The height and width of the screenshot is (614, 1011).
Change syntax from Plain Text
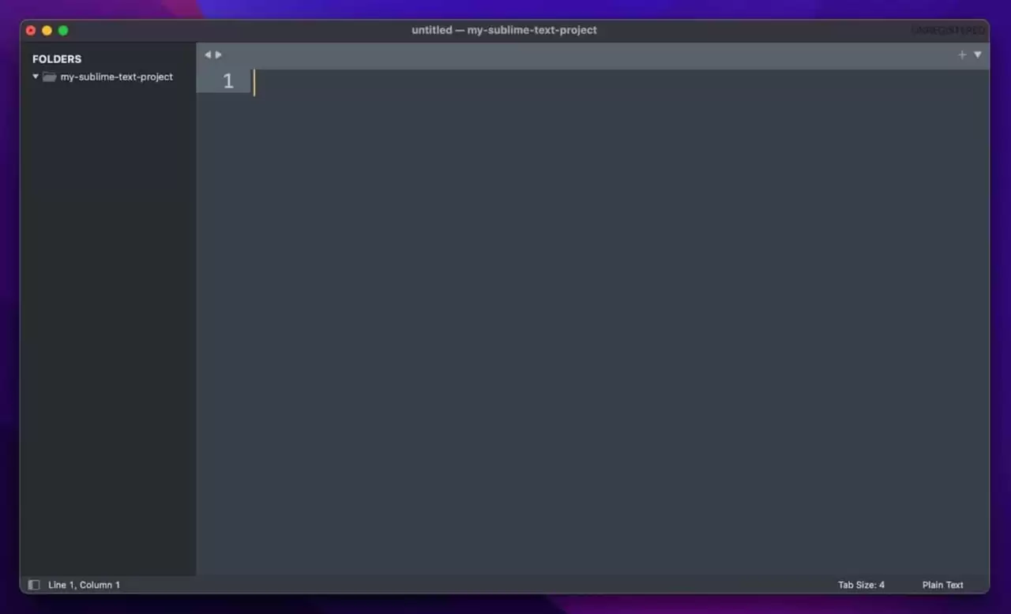pyautogui.click(x=943, y=585)
